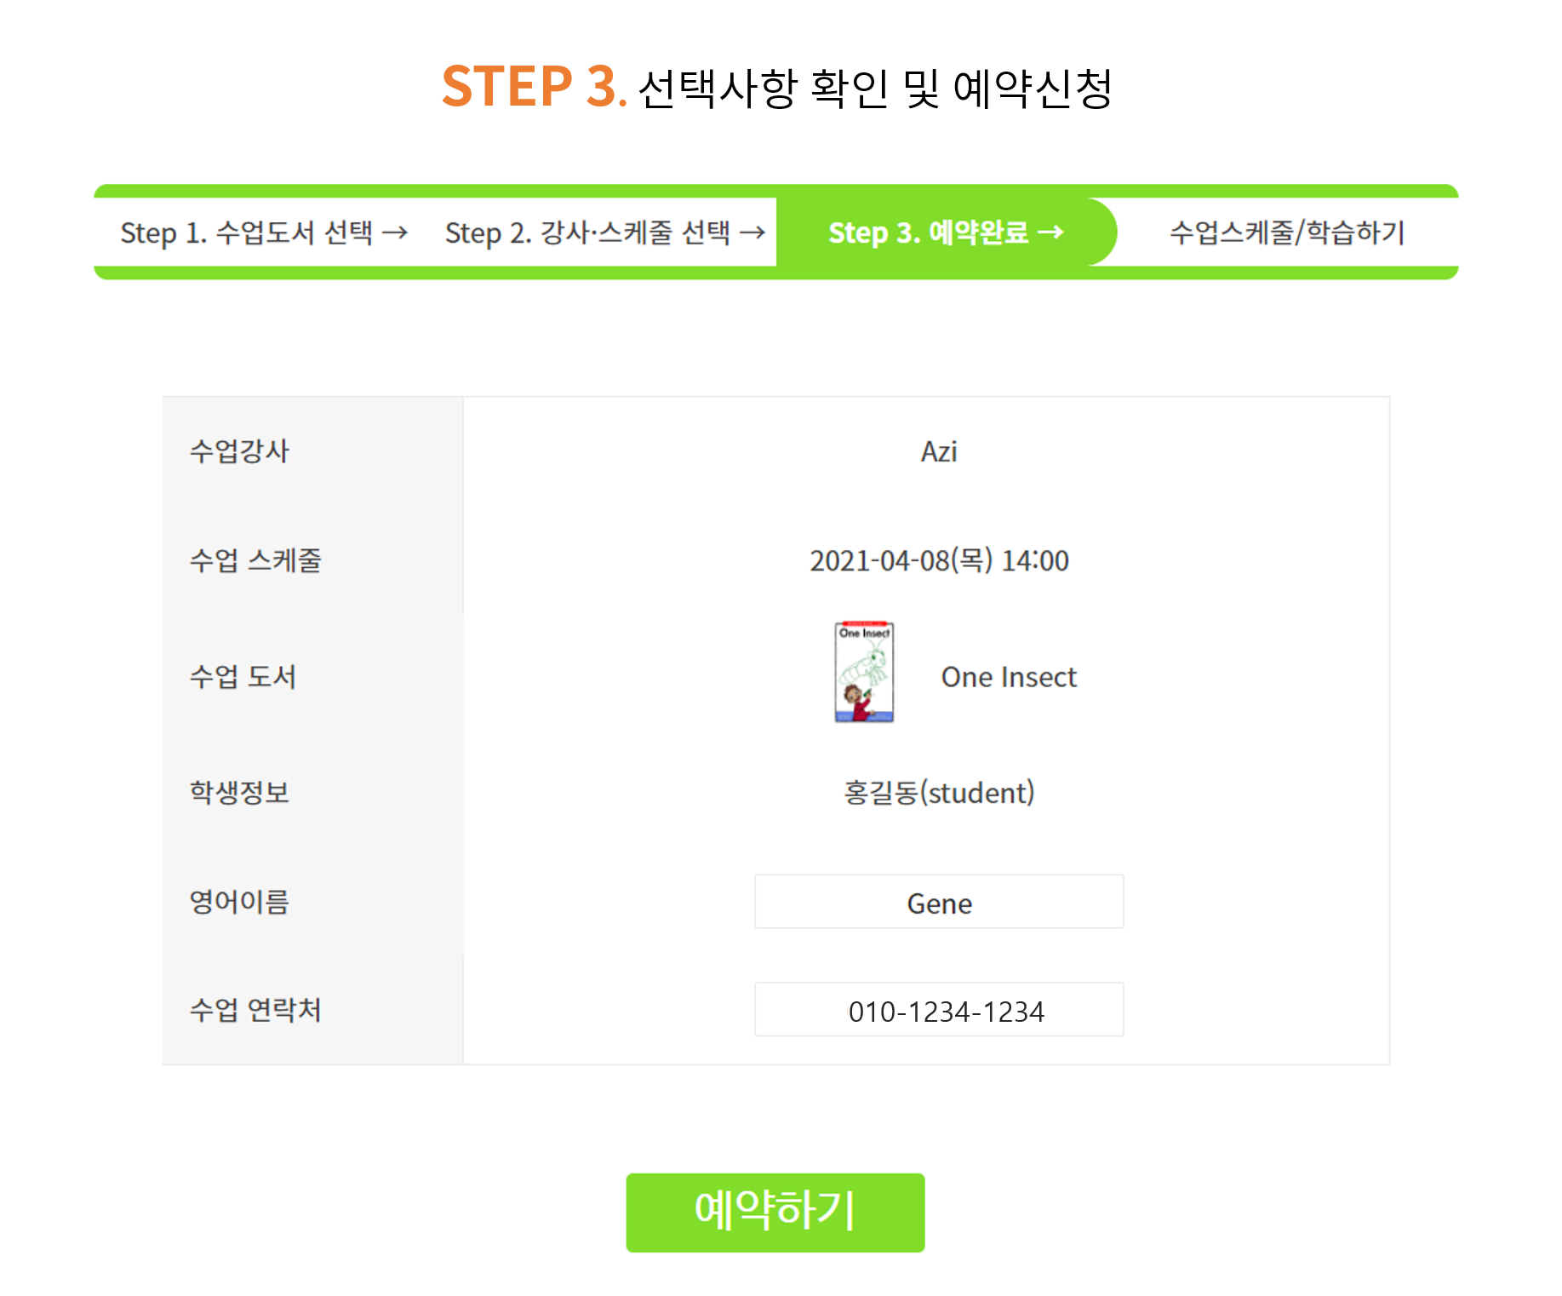Click the STEP 3. page heading

(534, 86)
